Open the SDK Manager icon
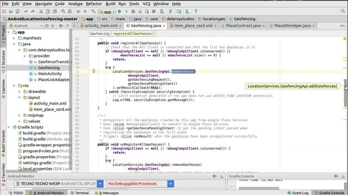The height and width of the screenshot is (195, 348). (187, 11)
